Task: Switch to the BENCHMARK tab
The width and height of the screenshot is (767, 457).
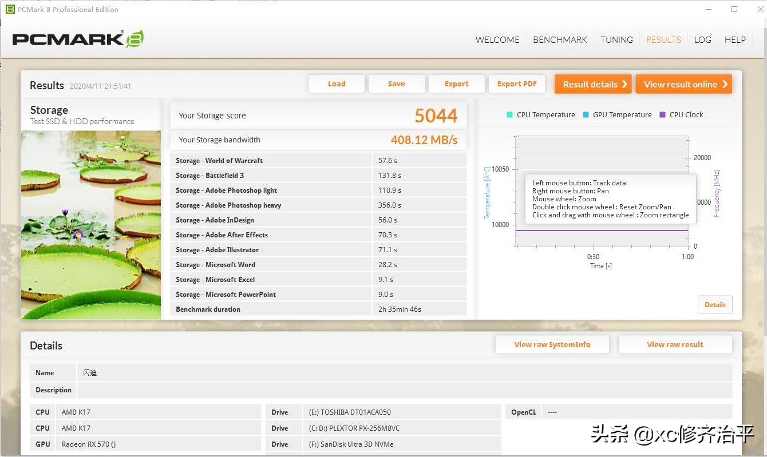Action: [x=560, y=39]
